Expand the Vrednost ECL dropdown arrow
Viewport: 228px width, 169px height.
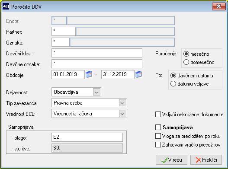pos(122,114)
